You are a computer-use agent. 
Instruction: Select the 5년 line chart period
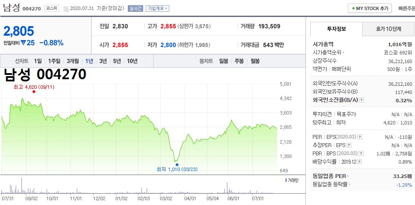[117, 61]
